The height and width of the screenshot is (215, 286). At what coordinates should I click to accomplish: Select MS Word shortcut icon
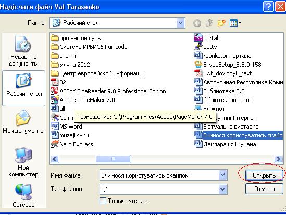tap(54, 127)
